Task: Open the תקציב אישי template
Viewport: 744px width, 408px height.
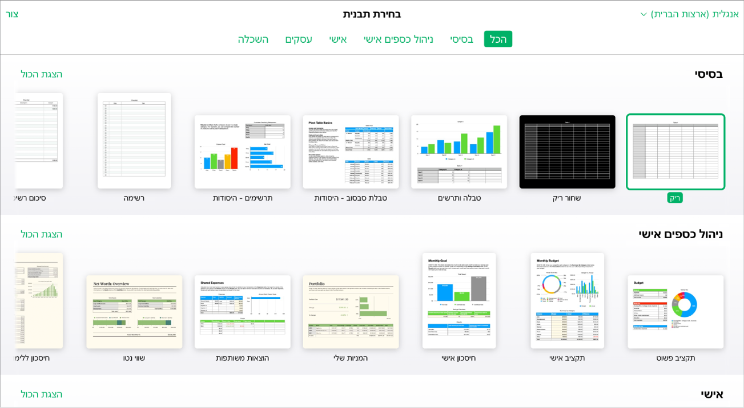Action: (x=567, y=301)
